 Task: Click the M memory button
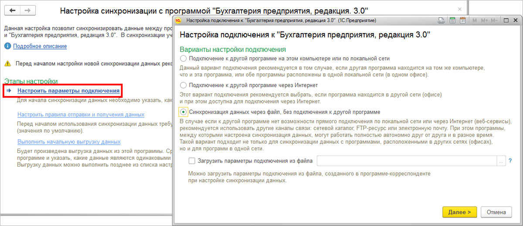[474, 20]
